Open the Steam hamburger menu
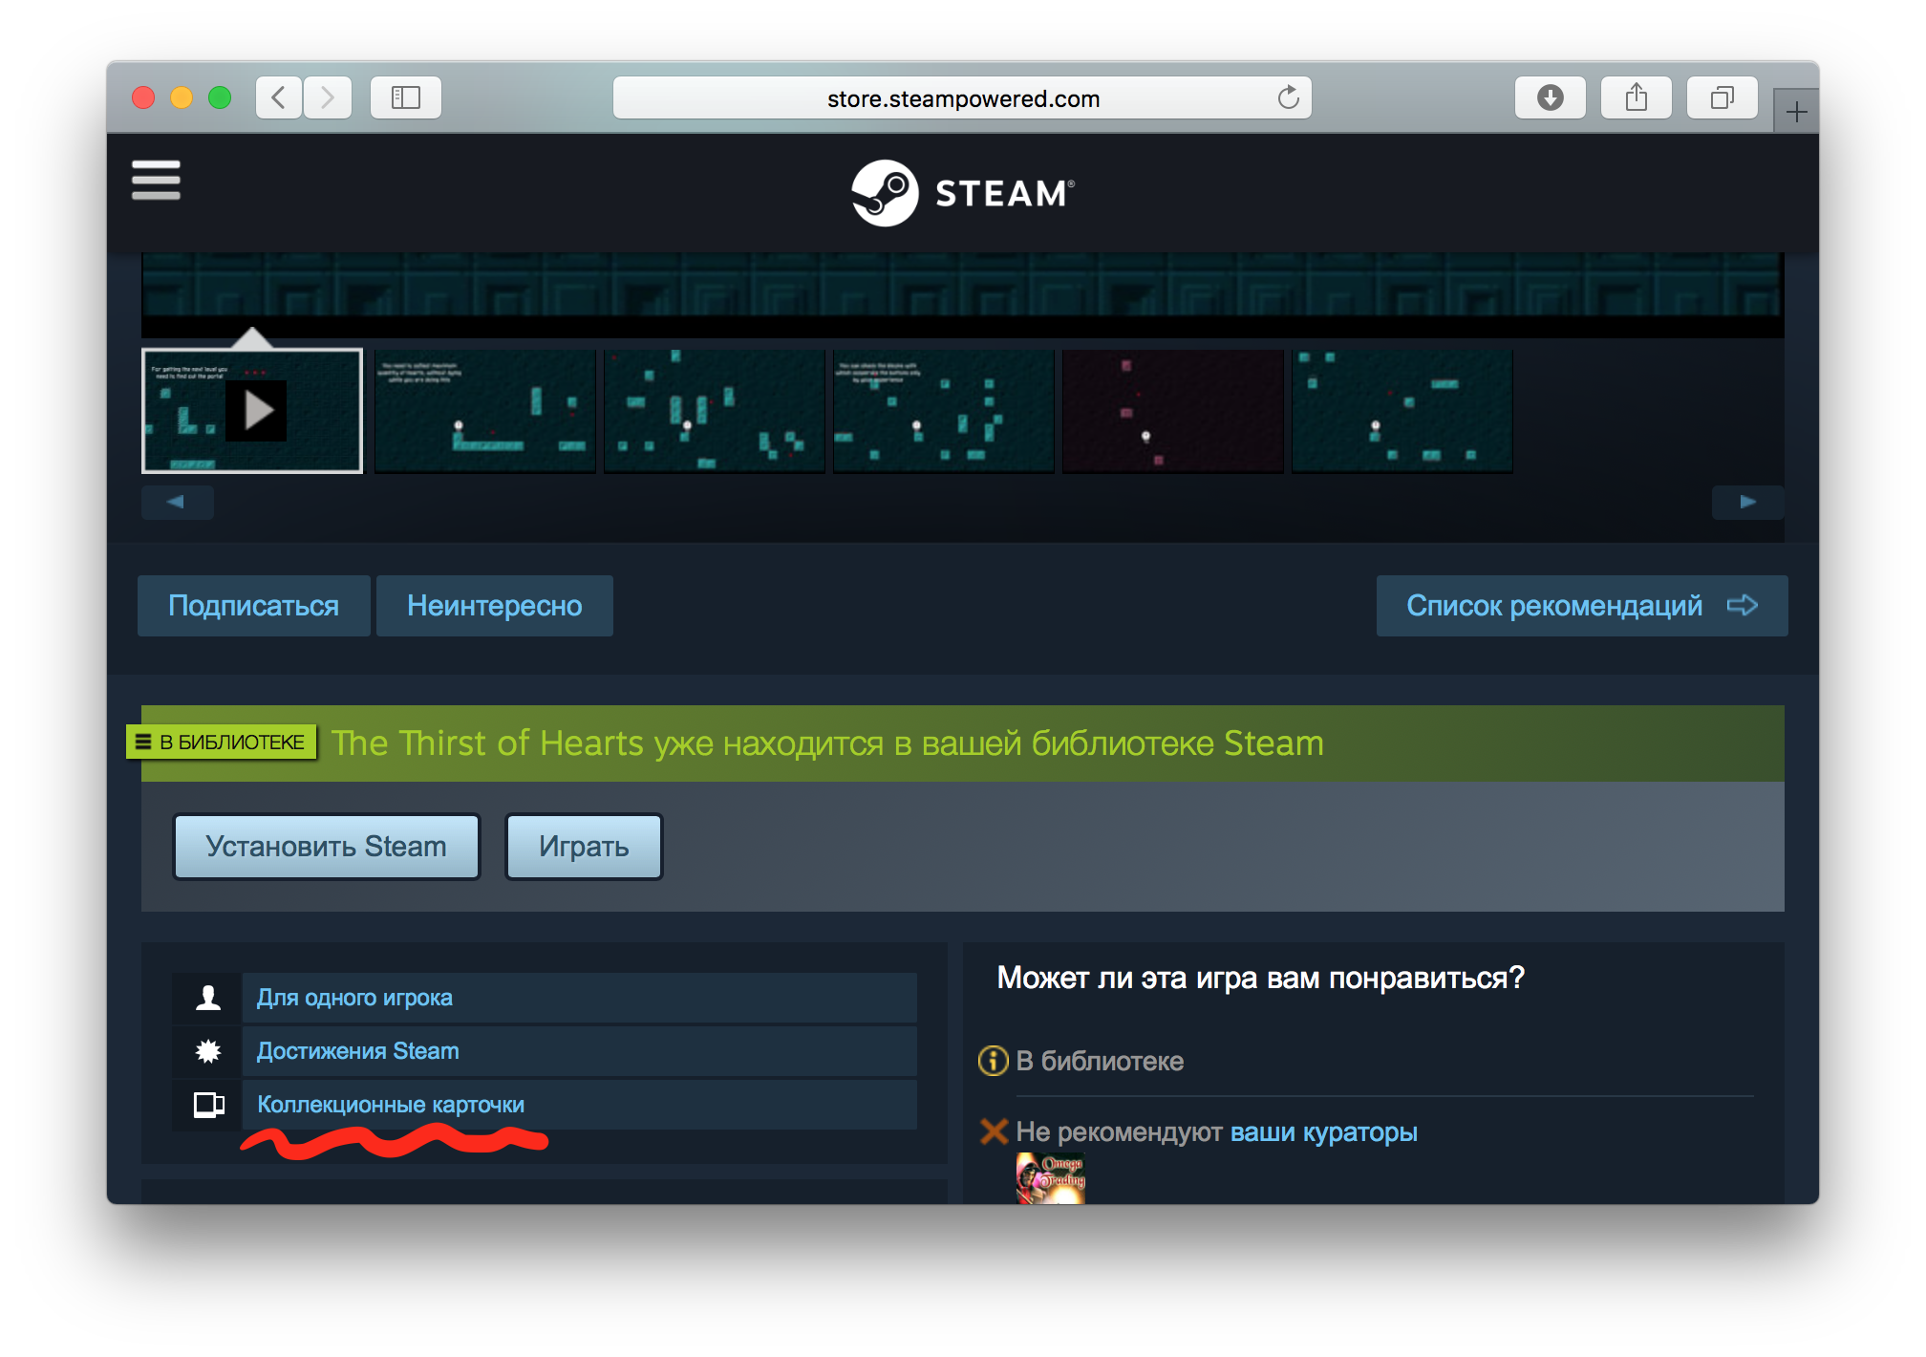 click(x=156, y=180)
